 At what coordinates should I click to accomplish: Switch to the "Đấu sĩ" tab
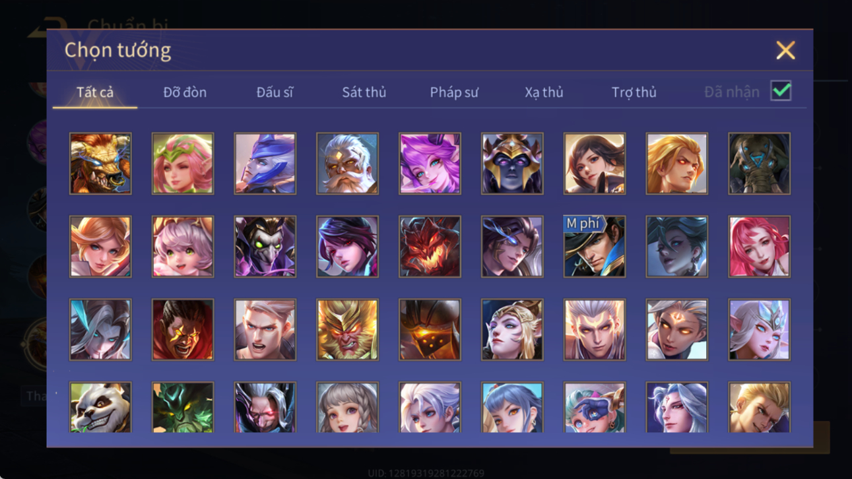coord(275,92)
